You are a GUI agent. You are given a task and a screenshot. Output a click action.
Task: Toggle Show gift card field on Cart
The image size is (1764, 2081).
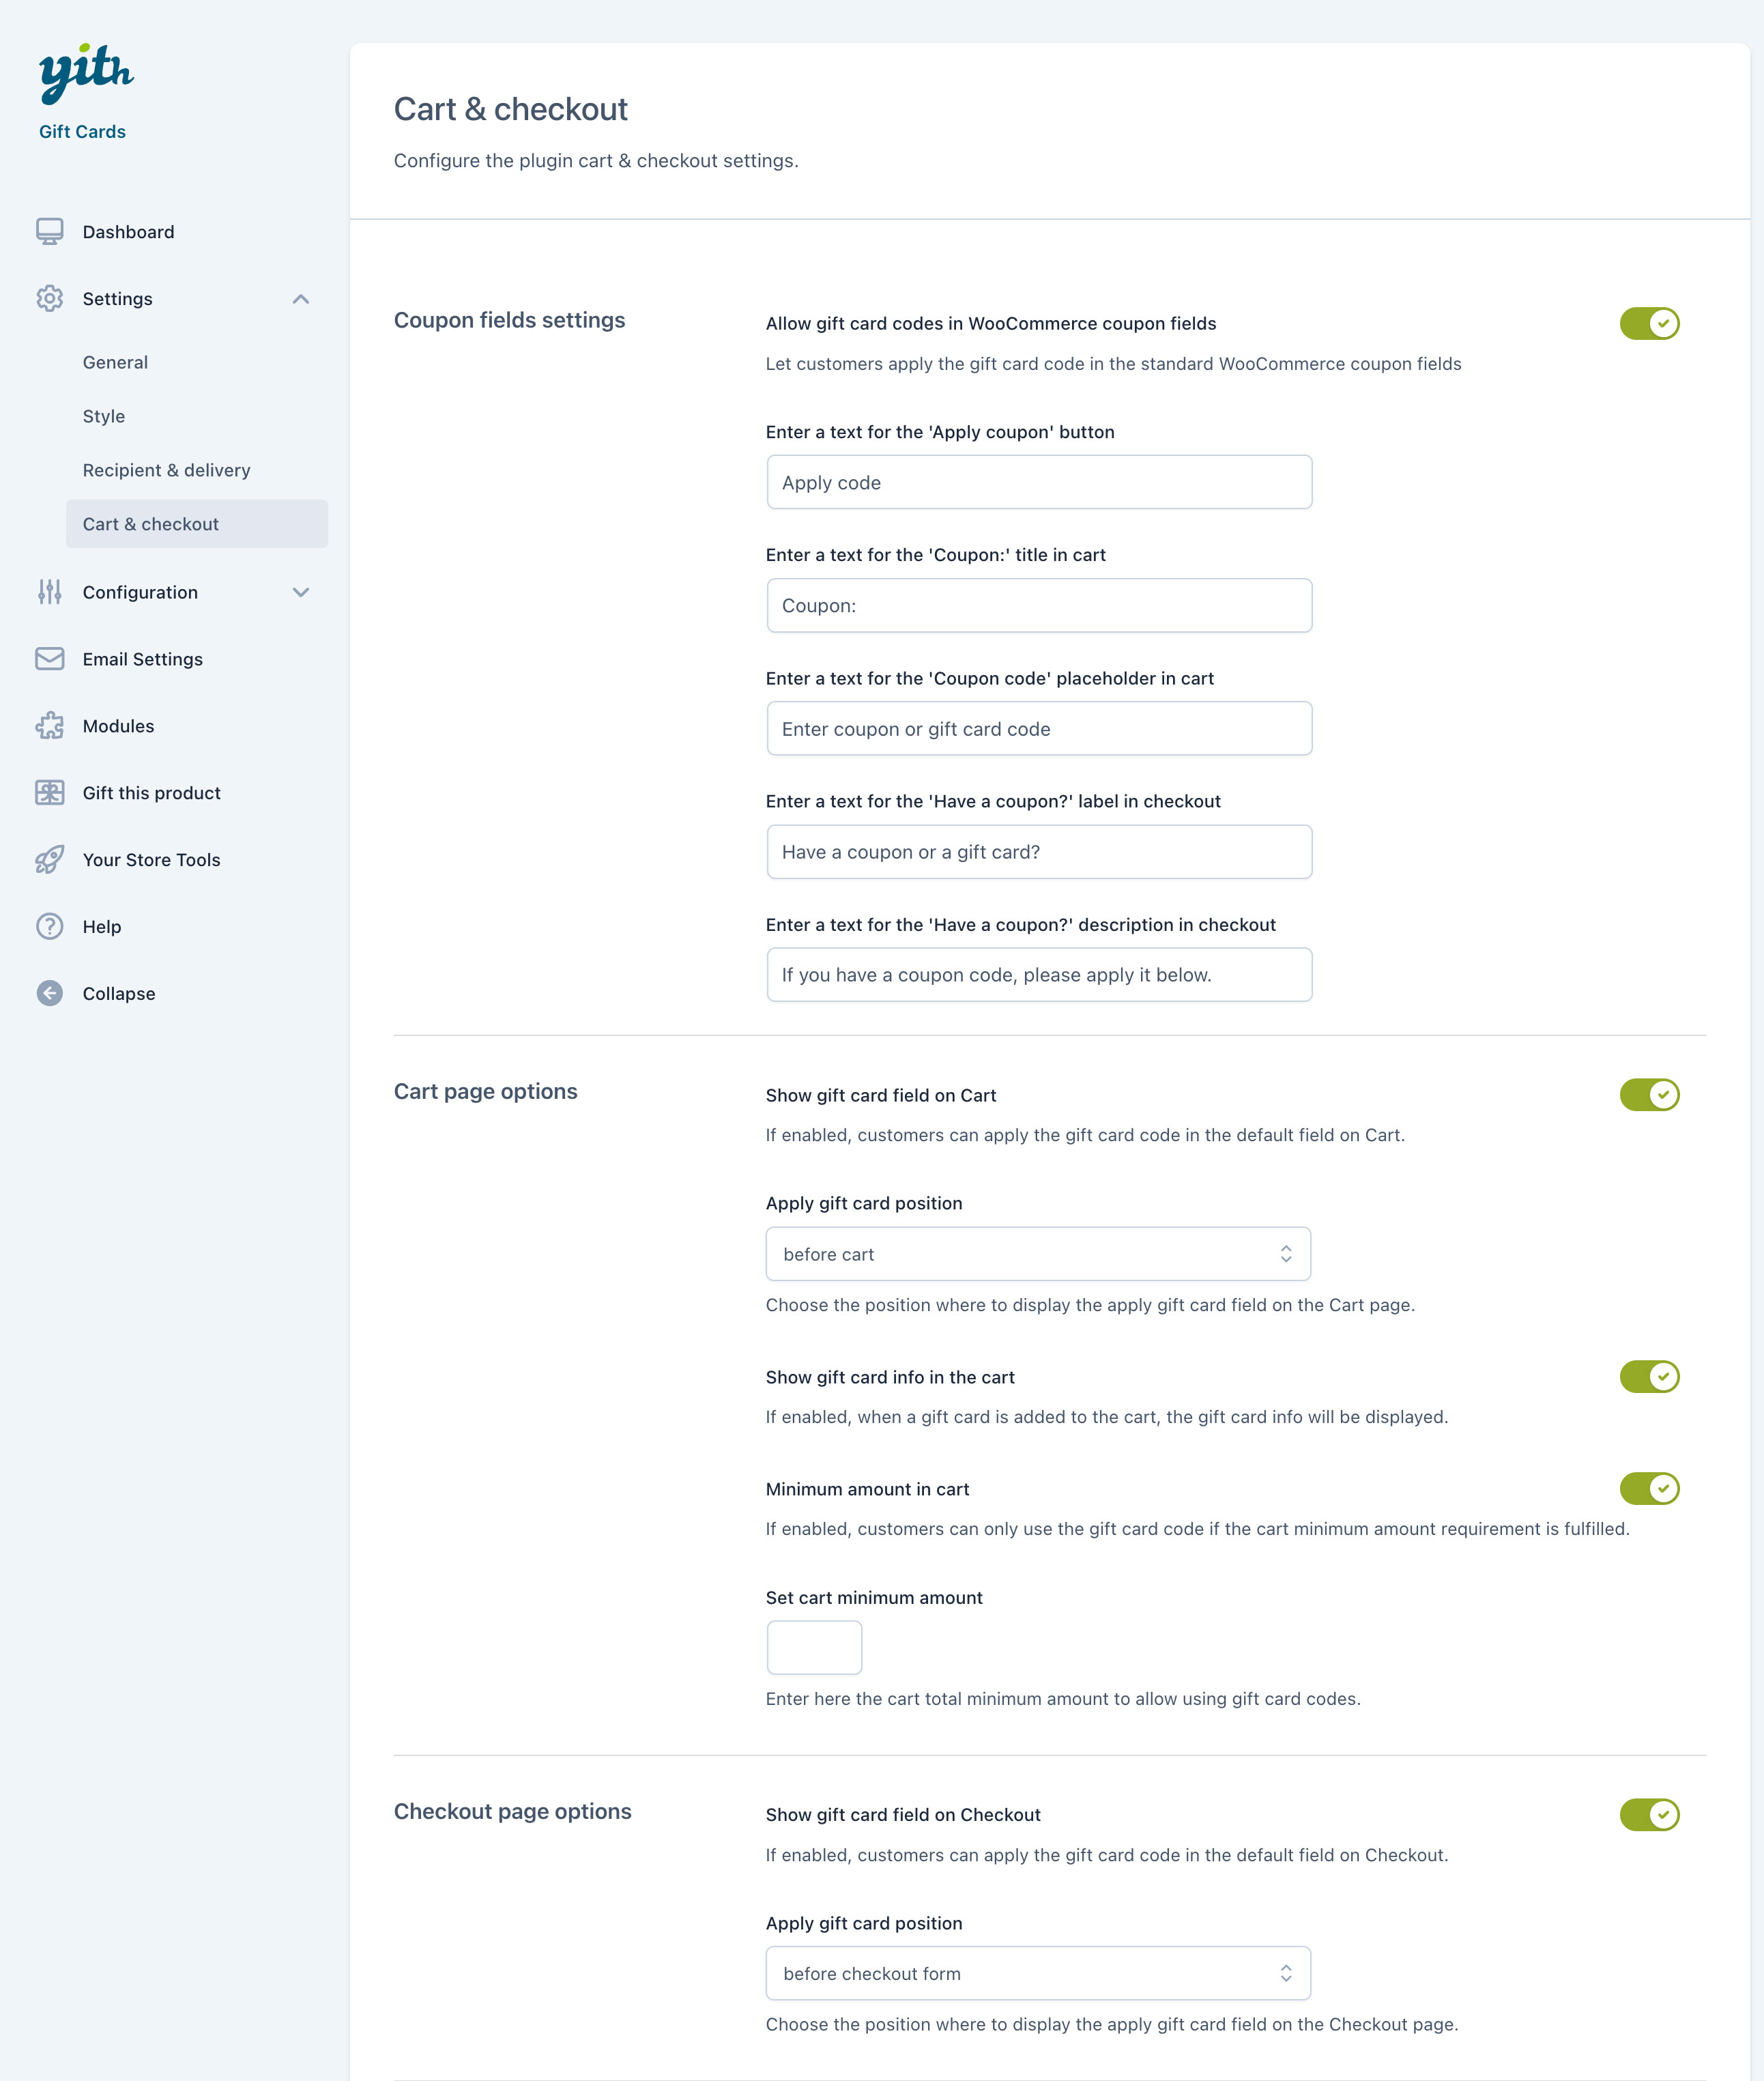[1648, 1095]
